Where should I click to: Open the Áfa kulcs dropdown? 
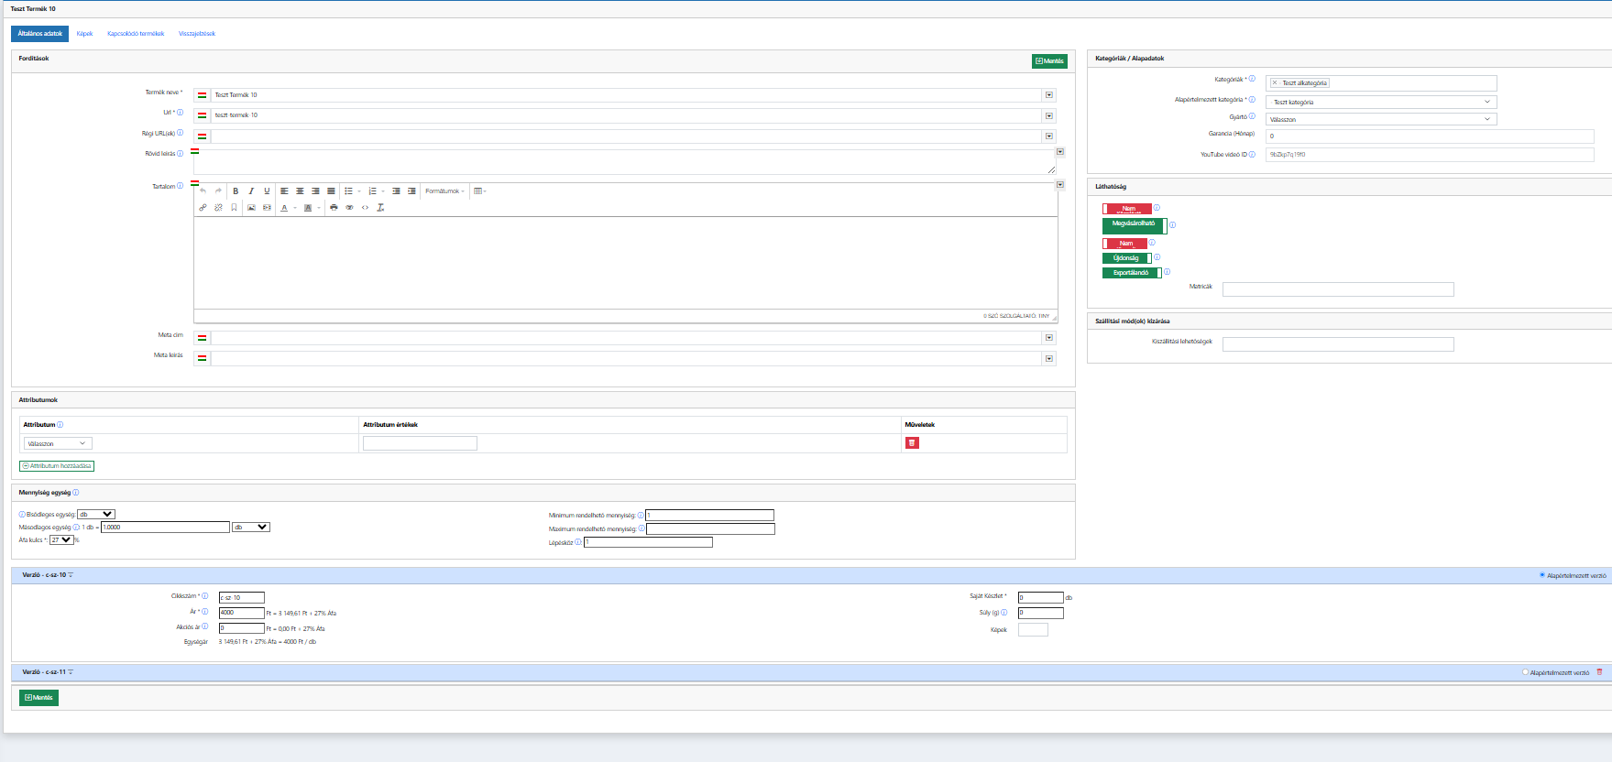tap(61, 540)
